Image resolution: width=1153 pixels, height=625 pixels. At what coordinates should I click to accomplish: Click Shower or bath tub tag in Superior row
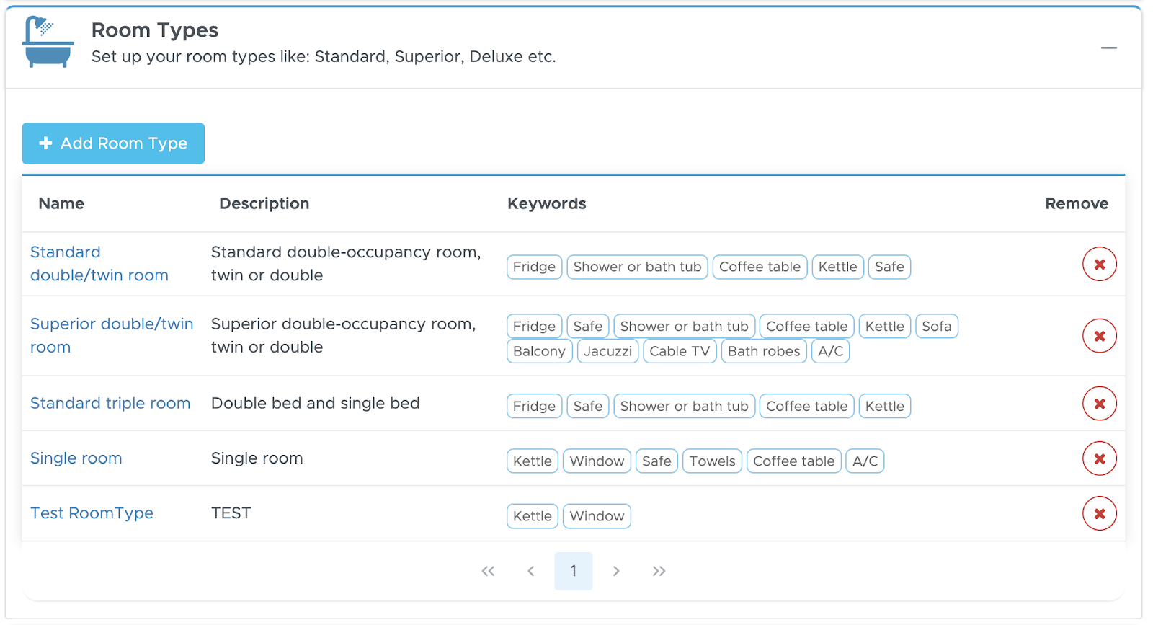tap(684, 327)
